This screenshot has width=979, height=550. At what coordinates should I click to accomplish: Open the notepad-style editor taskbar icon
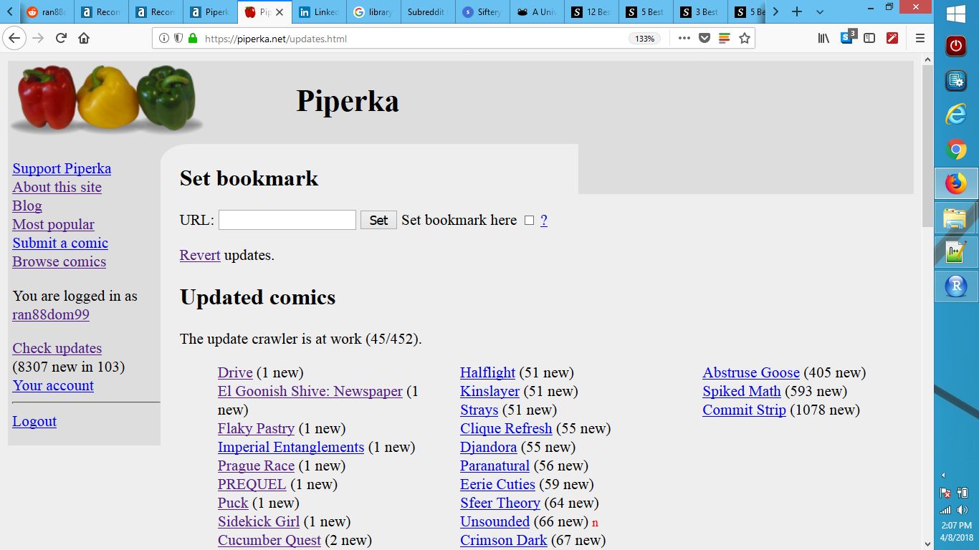(956, 253)
